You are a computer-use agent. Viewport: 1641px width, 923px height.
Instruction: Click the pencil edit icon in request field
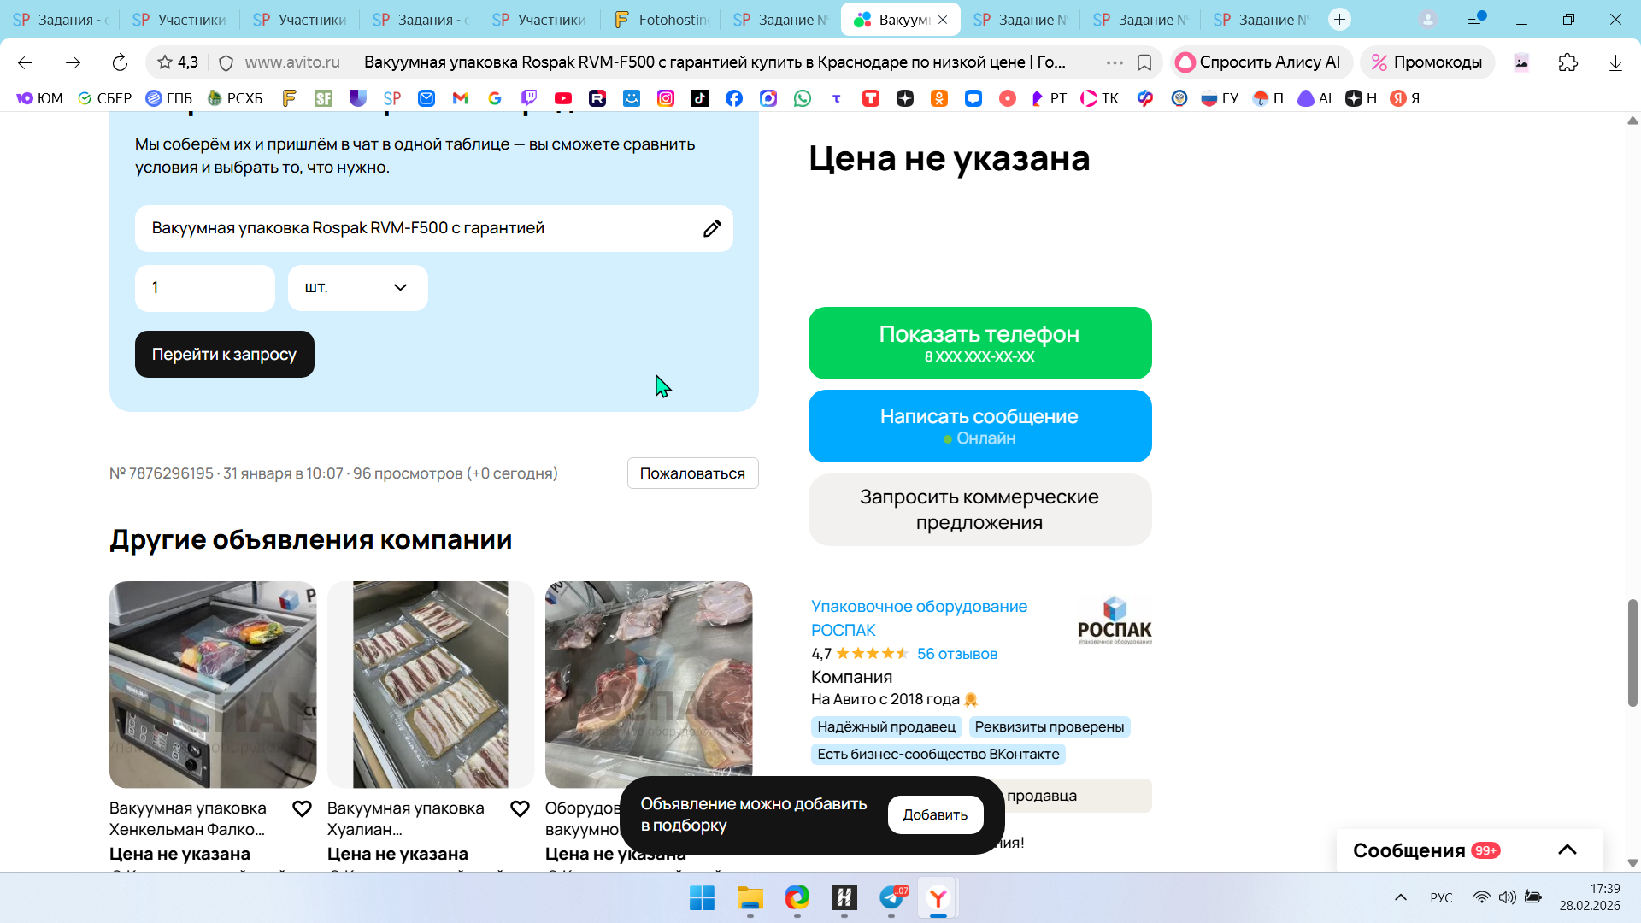coord(712,228)
